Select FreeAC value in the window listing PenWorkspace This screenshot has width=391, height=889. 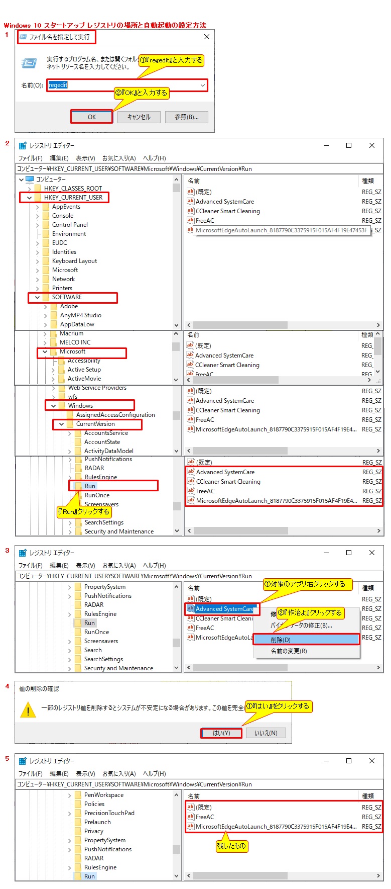(205, 817)
